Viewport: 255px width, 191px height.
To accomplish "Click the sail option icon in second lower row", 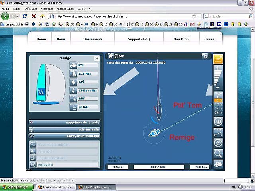I will click(x=33, y=151).
